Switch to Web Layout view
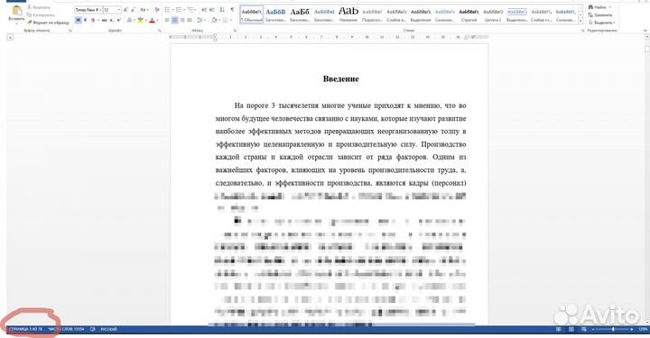 click(584, 329)
